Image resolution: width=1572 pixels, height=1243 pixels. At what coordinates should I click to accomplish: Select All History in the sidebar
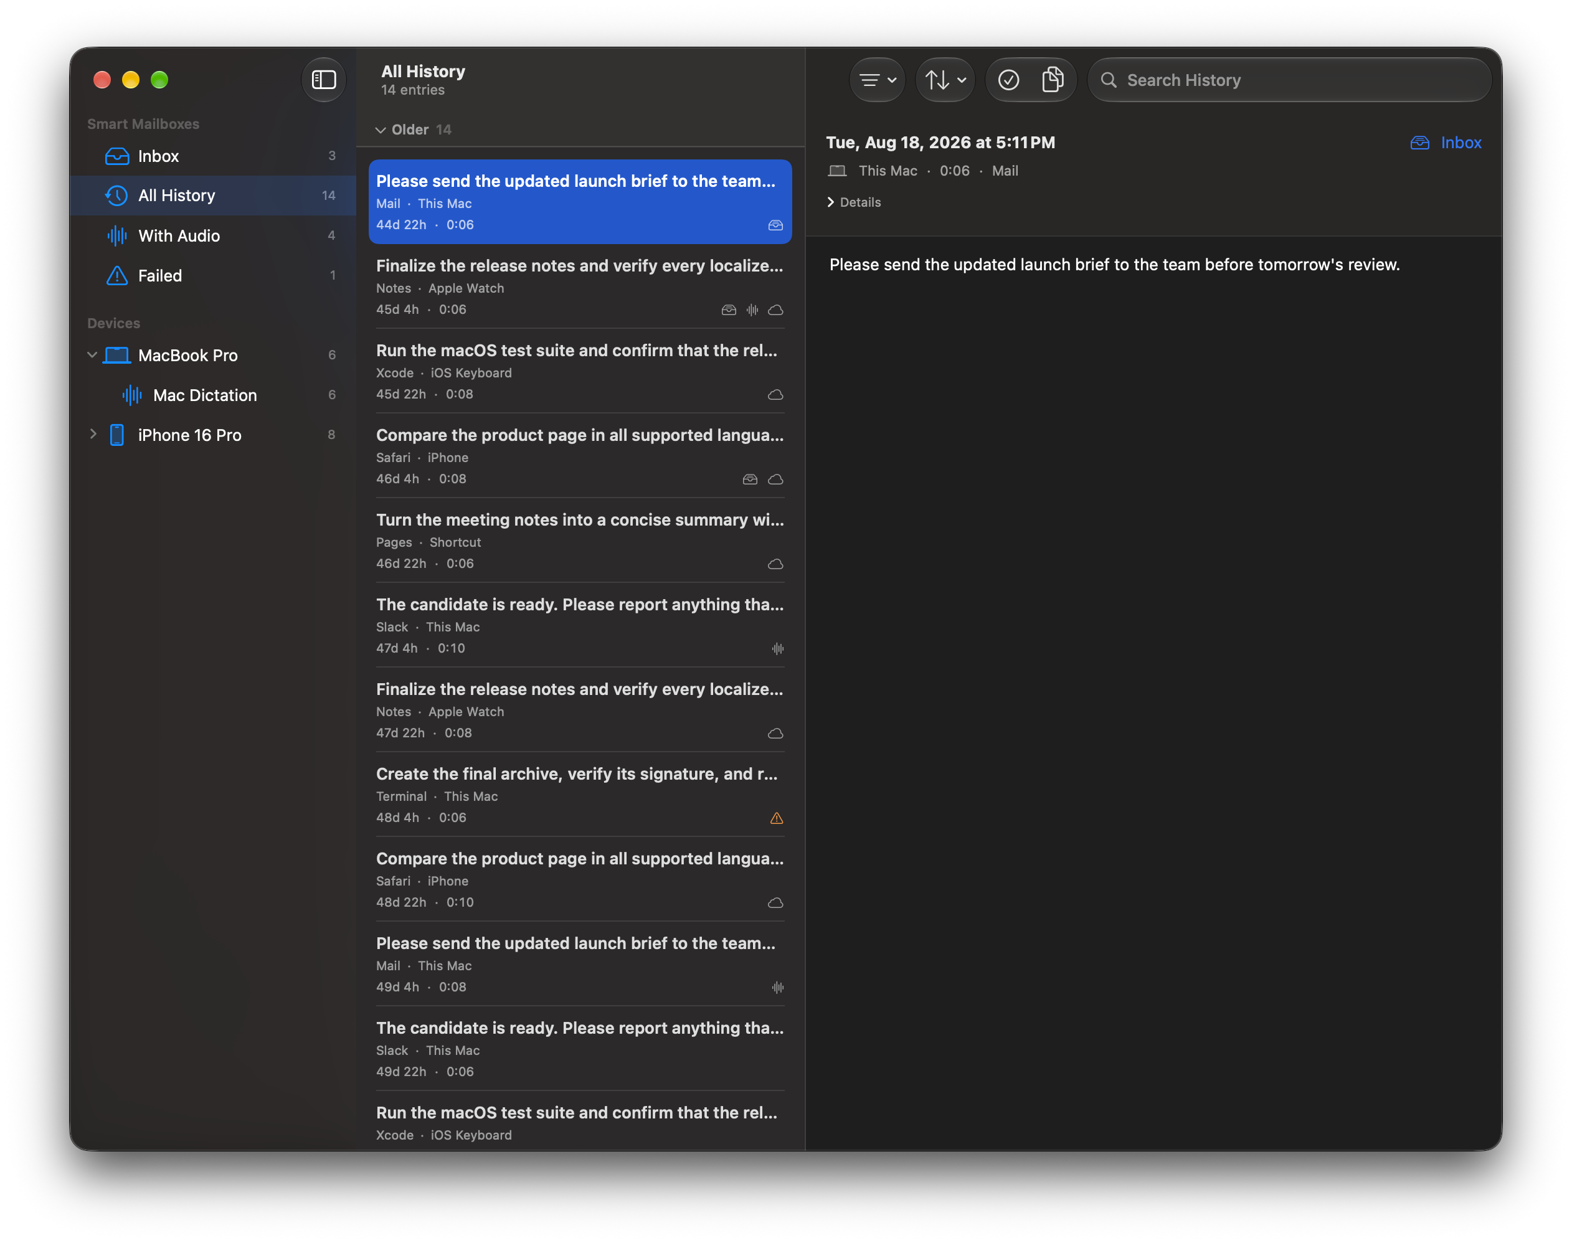coord(213,195)
